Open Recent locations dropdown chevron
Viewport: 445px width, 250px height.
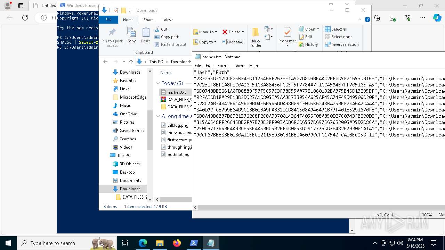click(x=124, y=62)
